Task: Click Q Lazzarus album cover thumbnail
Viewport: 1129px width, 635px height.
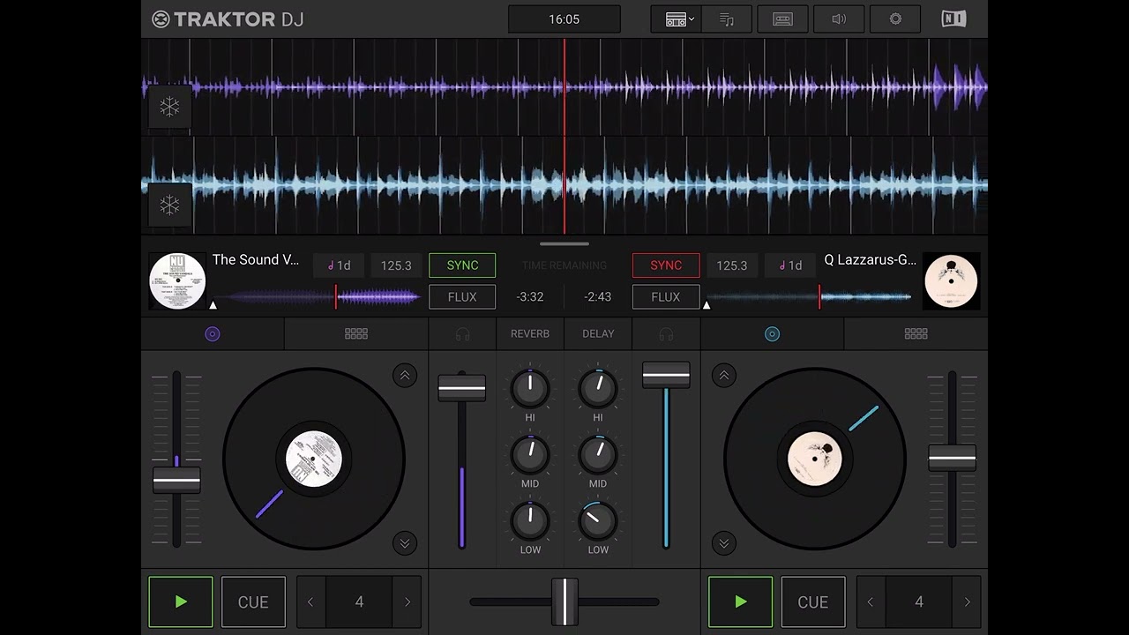Action: point(952,281)
